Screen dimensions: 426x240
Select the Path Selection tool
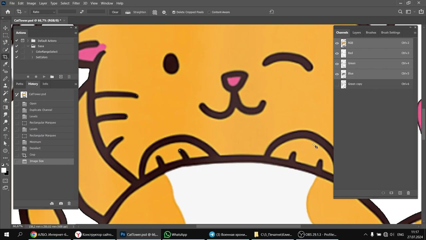5,143
